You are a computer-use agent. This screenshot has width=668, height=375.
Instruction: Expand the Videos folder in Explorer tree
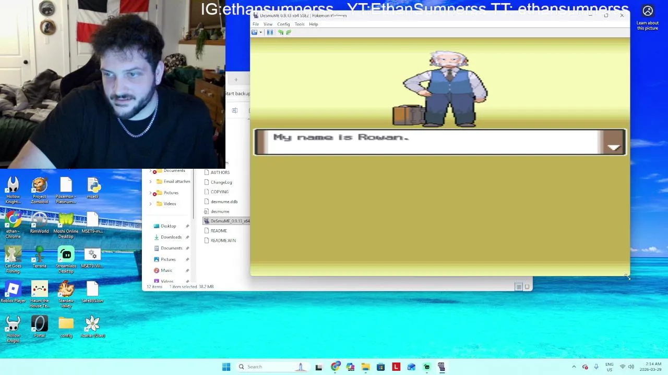pyautogui.click(x=151, y=204)
